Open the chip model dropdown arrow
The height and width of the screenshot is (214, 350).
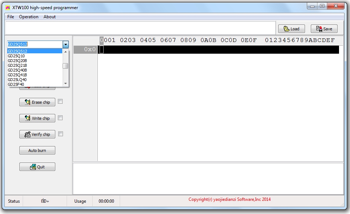(x=66, y=44)
